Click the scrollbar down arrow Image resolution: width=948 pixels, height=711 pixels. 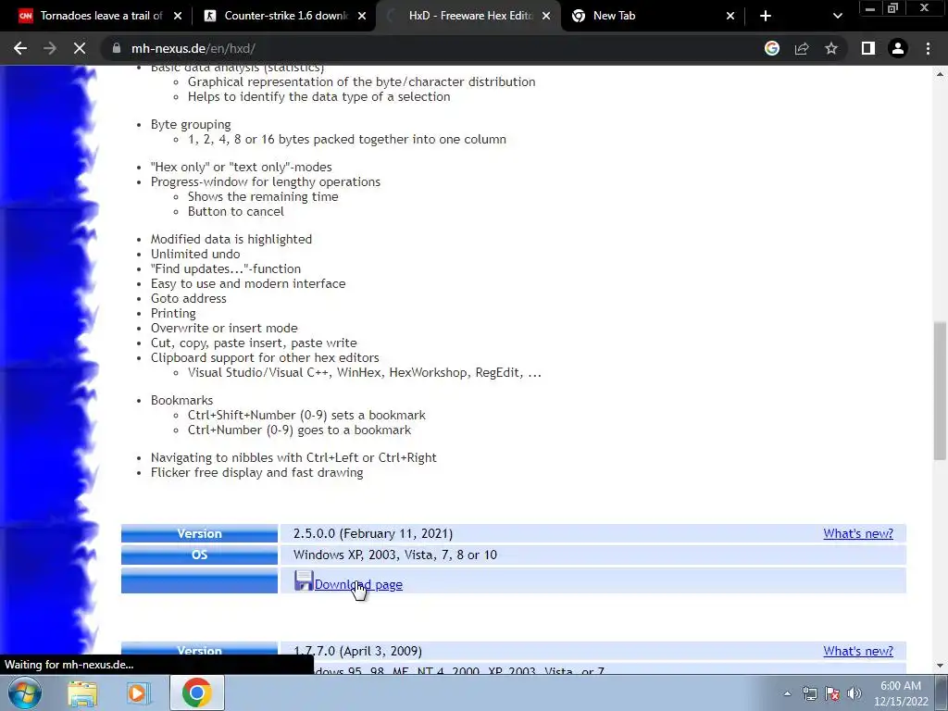(940, 666)
